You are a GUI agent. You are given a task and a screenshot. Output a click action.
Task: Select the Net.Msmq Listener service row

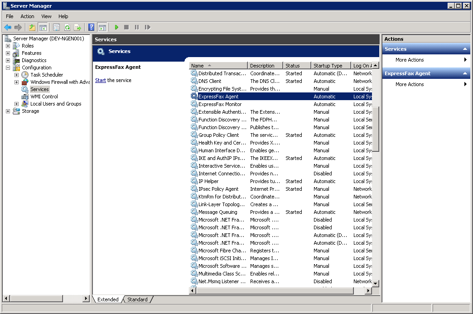281,281
